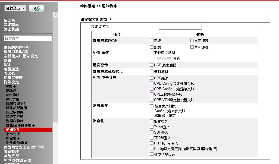
Task: Go to 設定精靈 link
Action: pos(11,25)
